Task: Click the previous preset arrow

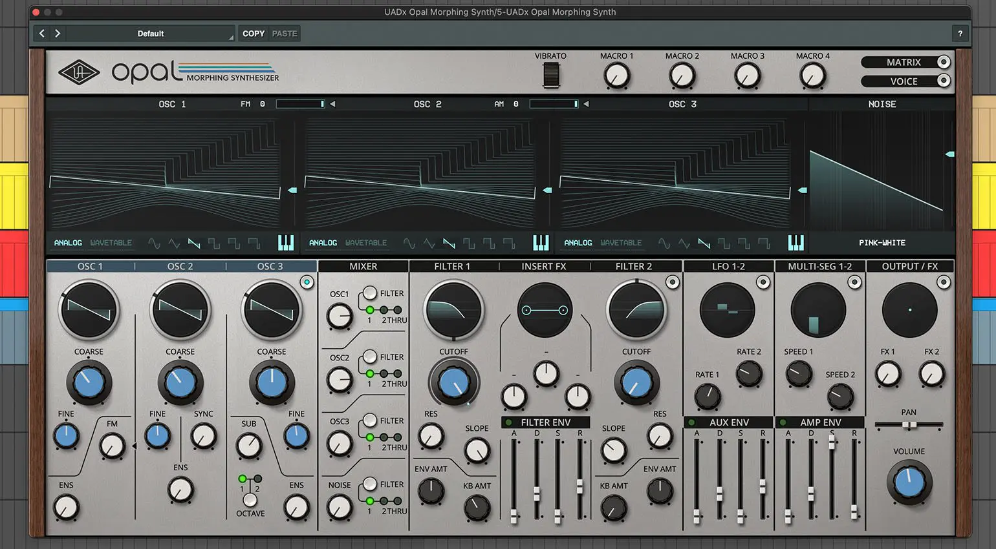Action: tap(41, 33)
